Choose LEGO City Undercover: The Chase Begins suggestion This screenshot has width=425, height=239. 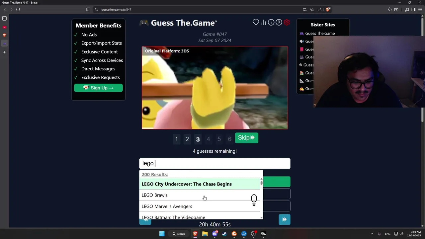(200, 184)
